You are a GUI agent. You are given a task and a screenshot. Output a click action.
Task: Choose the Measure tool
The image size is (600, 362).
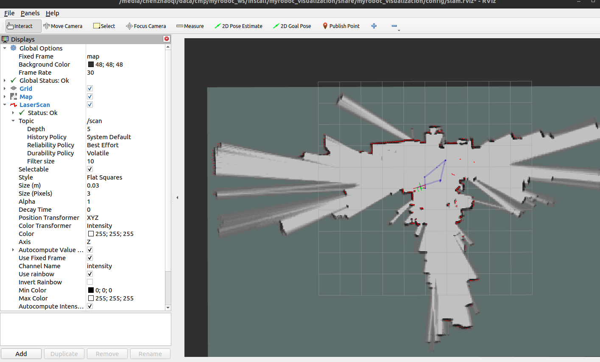(190, 26)
